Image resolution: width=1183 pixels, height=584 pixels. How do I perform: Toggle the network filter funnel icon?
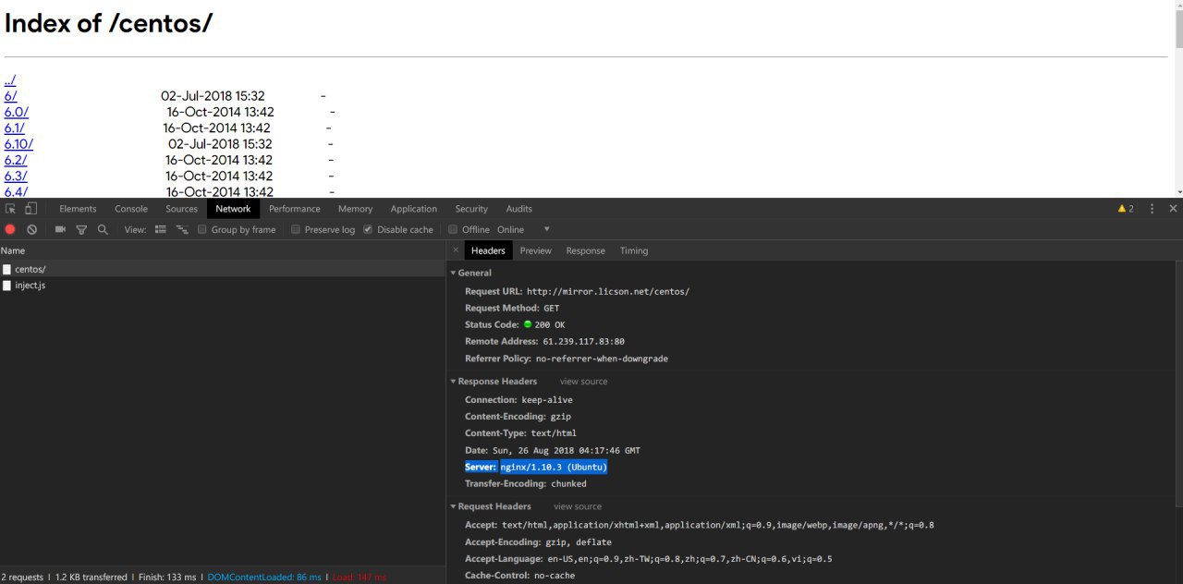click(81, 229)
